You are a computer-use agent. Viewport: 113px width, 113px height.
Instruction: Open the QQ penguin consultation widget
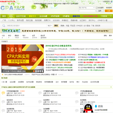click(88, 108)
